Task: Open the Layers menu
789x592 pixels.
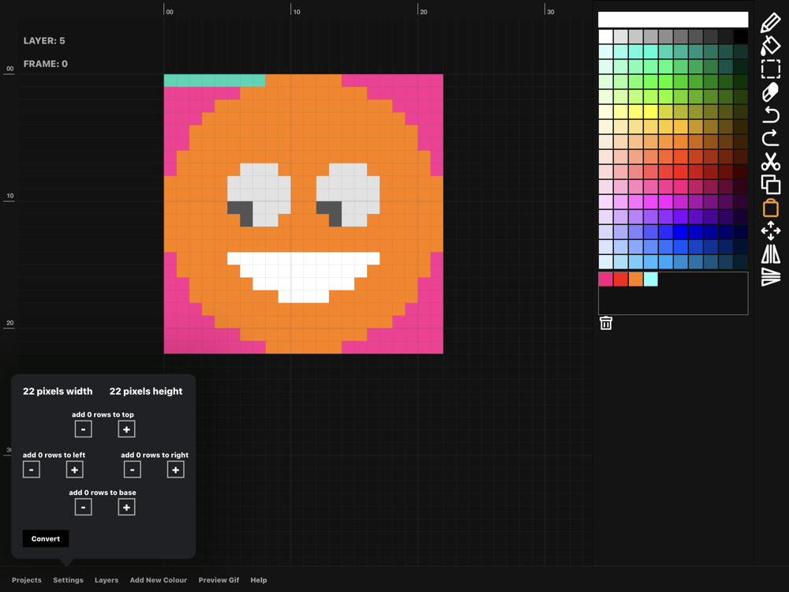Action: 107,580
